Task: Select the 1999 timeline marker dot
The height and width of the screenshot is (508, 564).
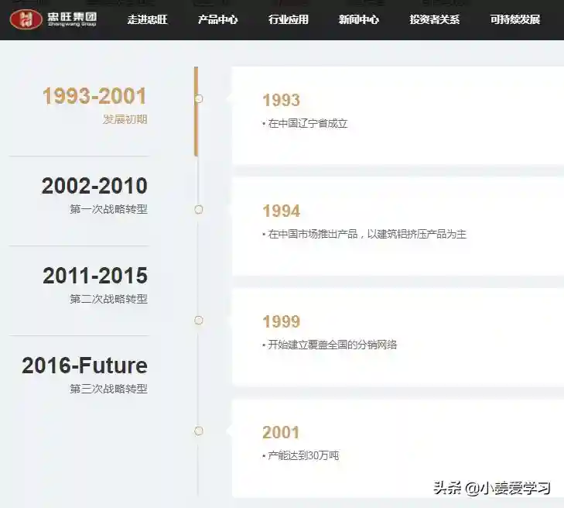Action: (199, 321)
